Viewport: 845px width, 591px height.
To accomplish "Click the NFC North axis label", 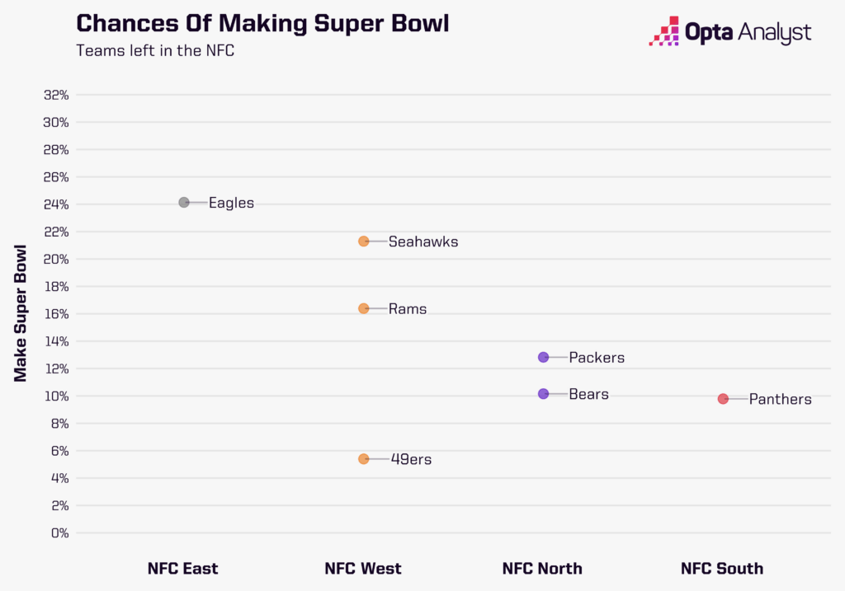I will point(542,569).
